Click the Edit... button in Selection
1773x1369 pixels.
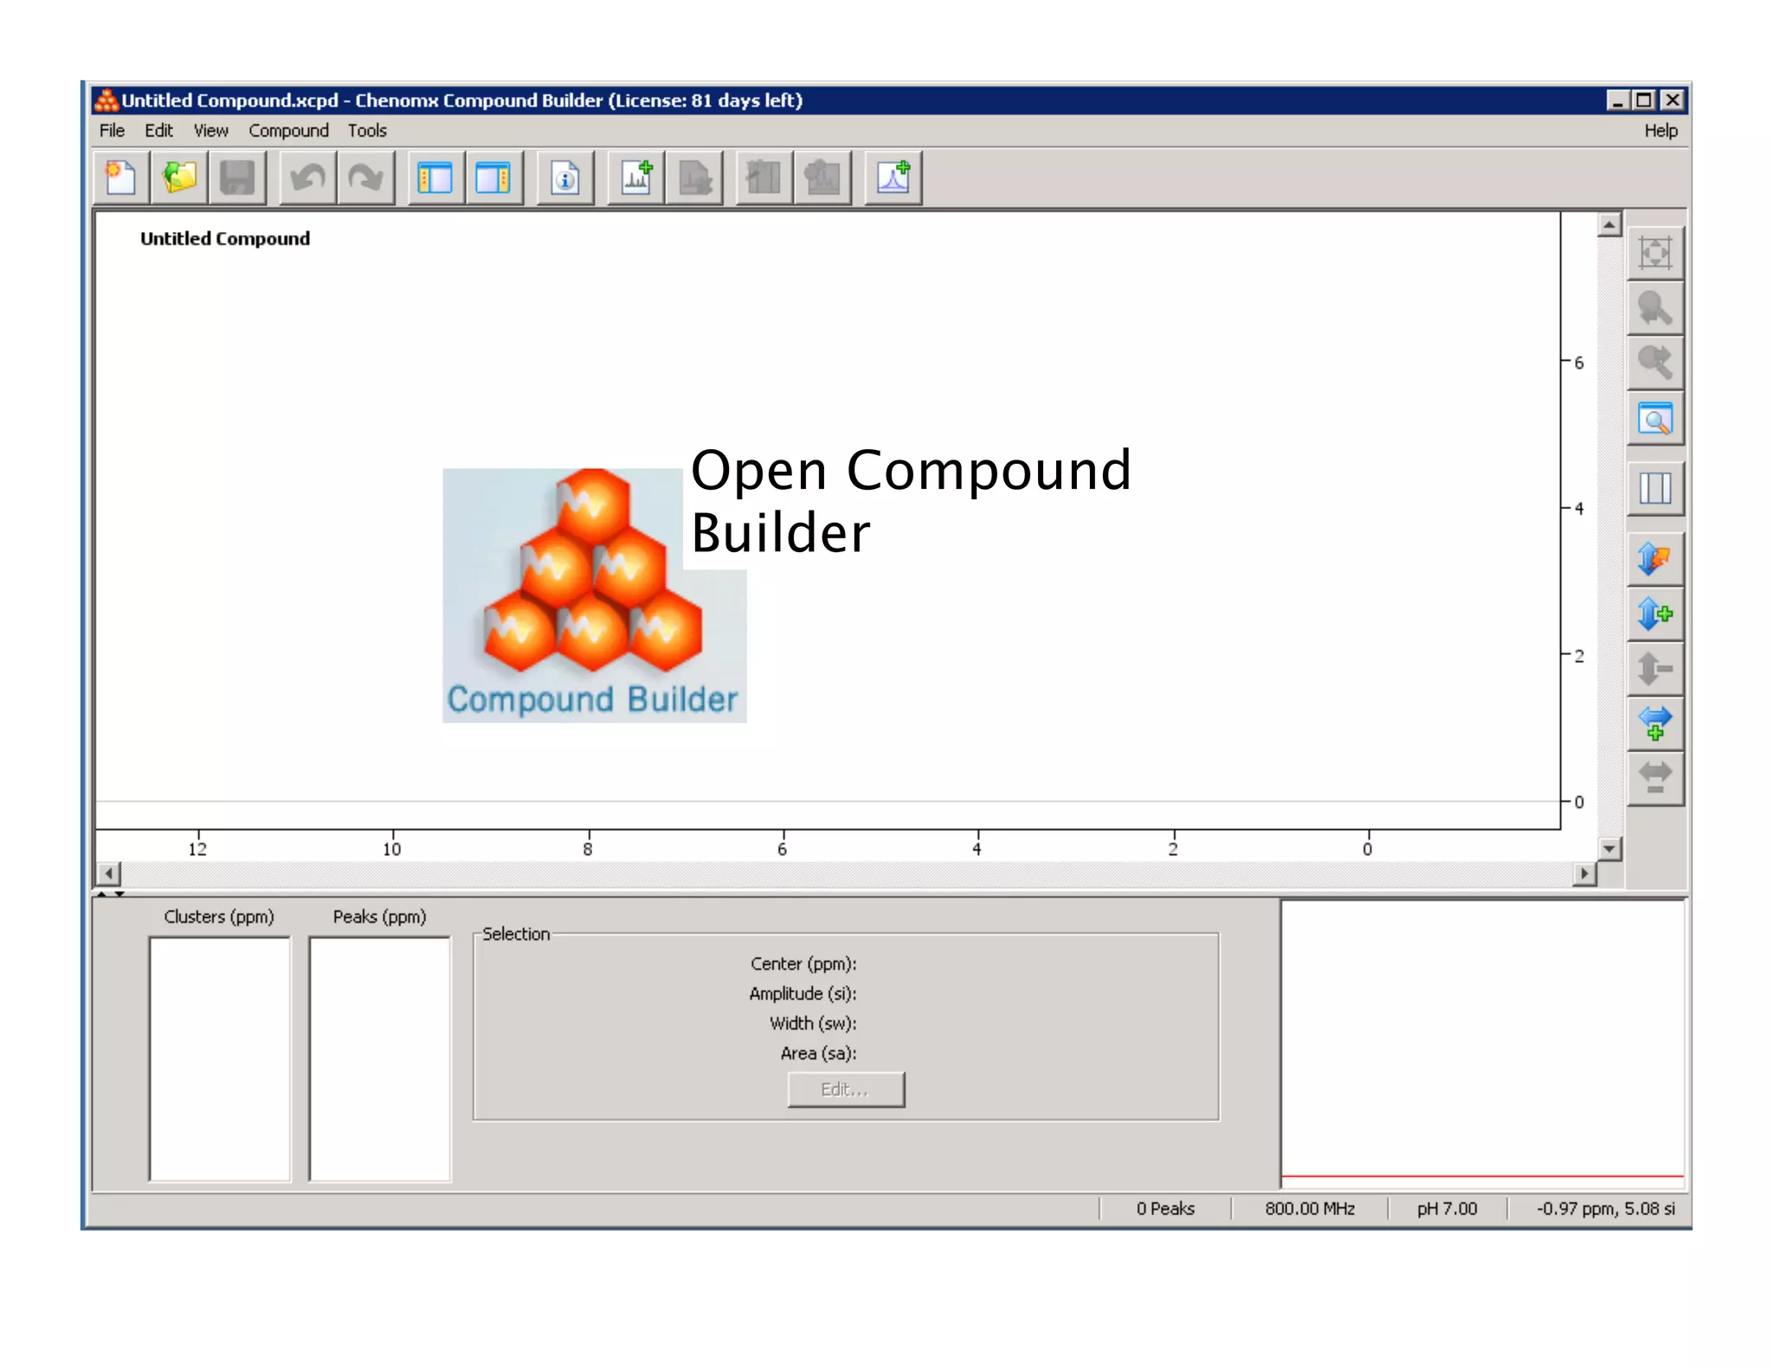point(846,1089)
